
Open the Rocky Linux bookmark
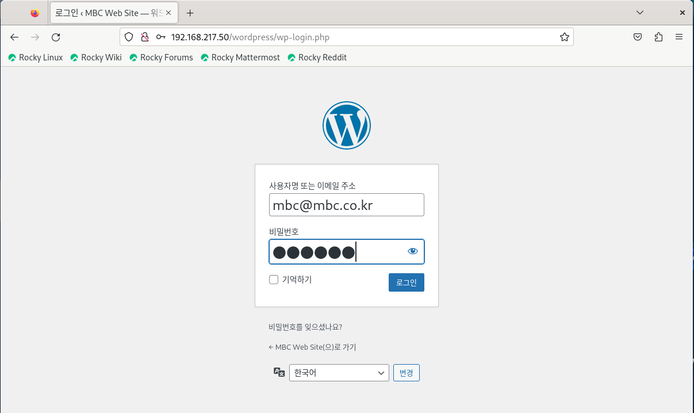(x=36, y=58)
